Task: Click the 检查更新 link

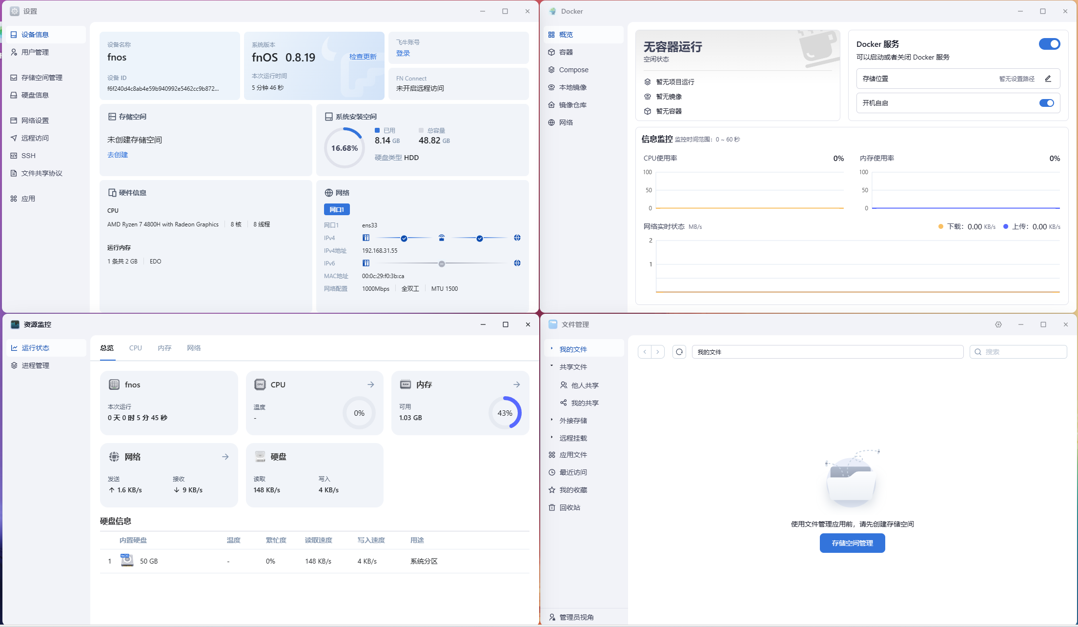Action: pyautogui.click(x=363, y=57)
